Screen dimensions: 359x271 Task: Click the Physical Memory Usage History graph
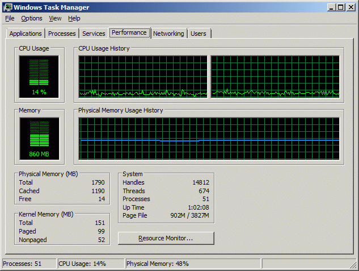tap(209, 139)
